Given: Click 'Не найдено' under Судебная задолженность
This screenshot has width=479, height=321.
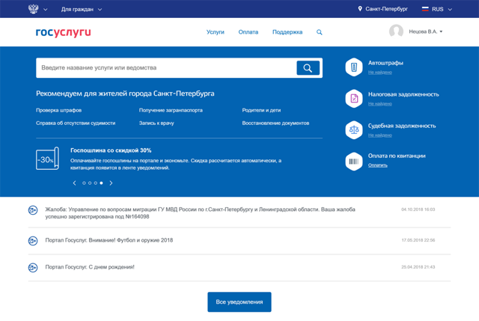Looking at the screenshot, I should pos(379,135).
